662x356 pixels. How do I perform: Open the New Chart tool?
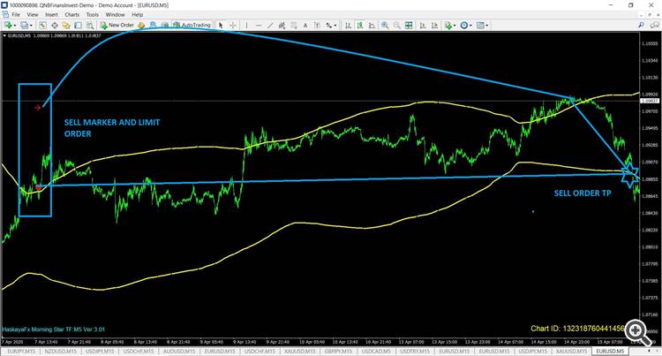pos(8,26)
